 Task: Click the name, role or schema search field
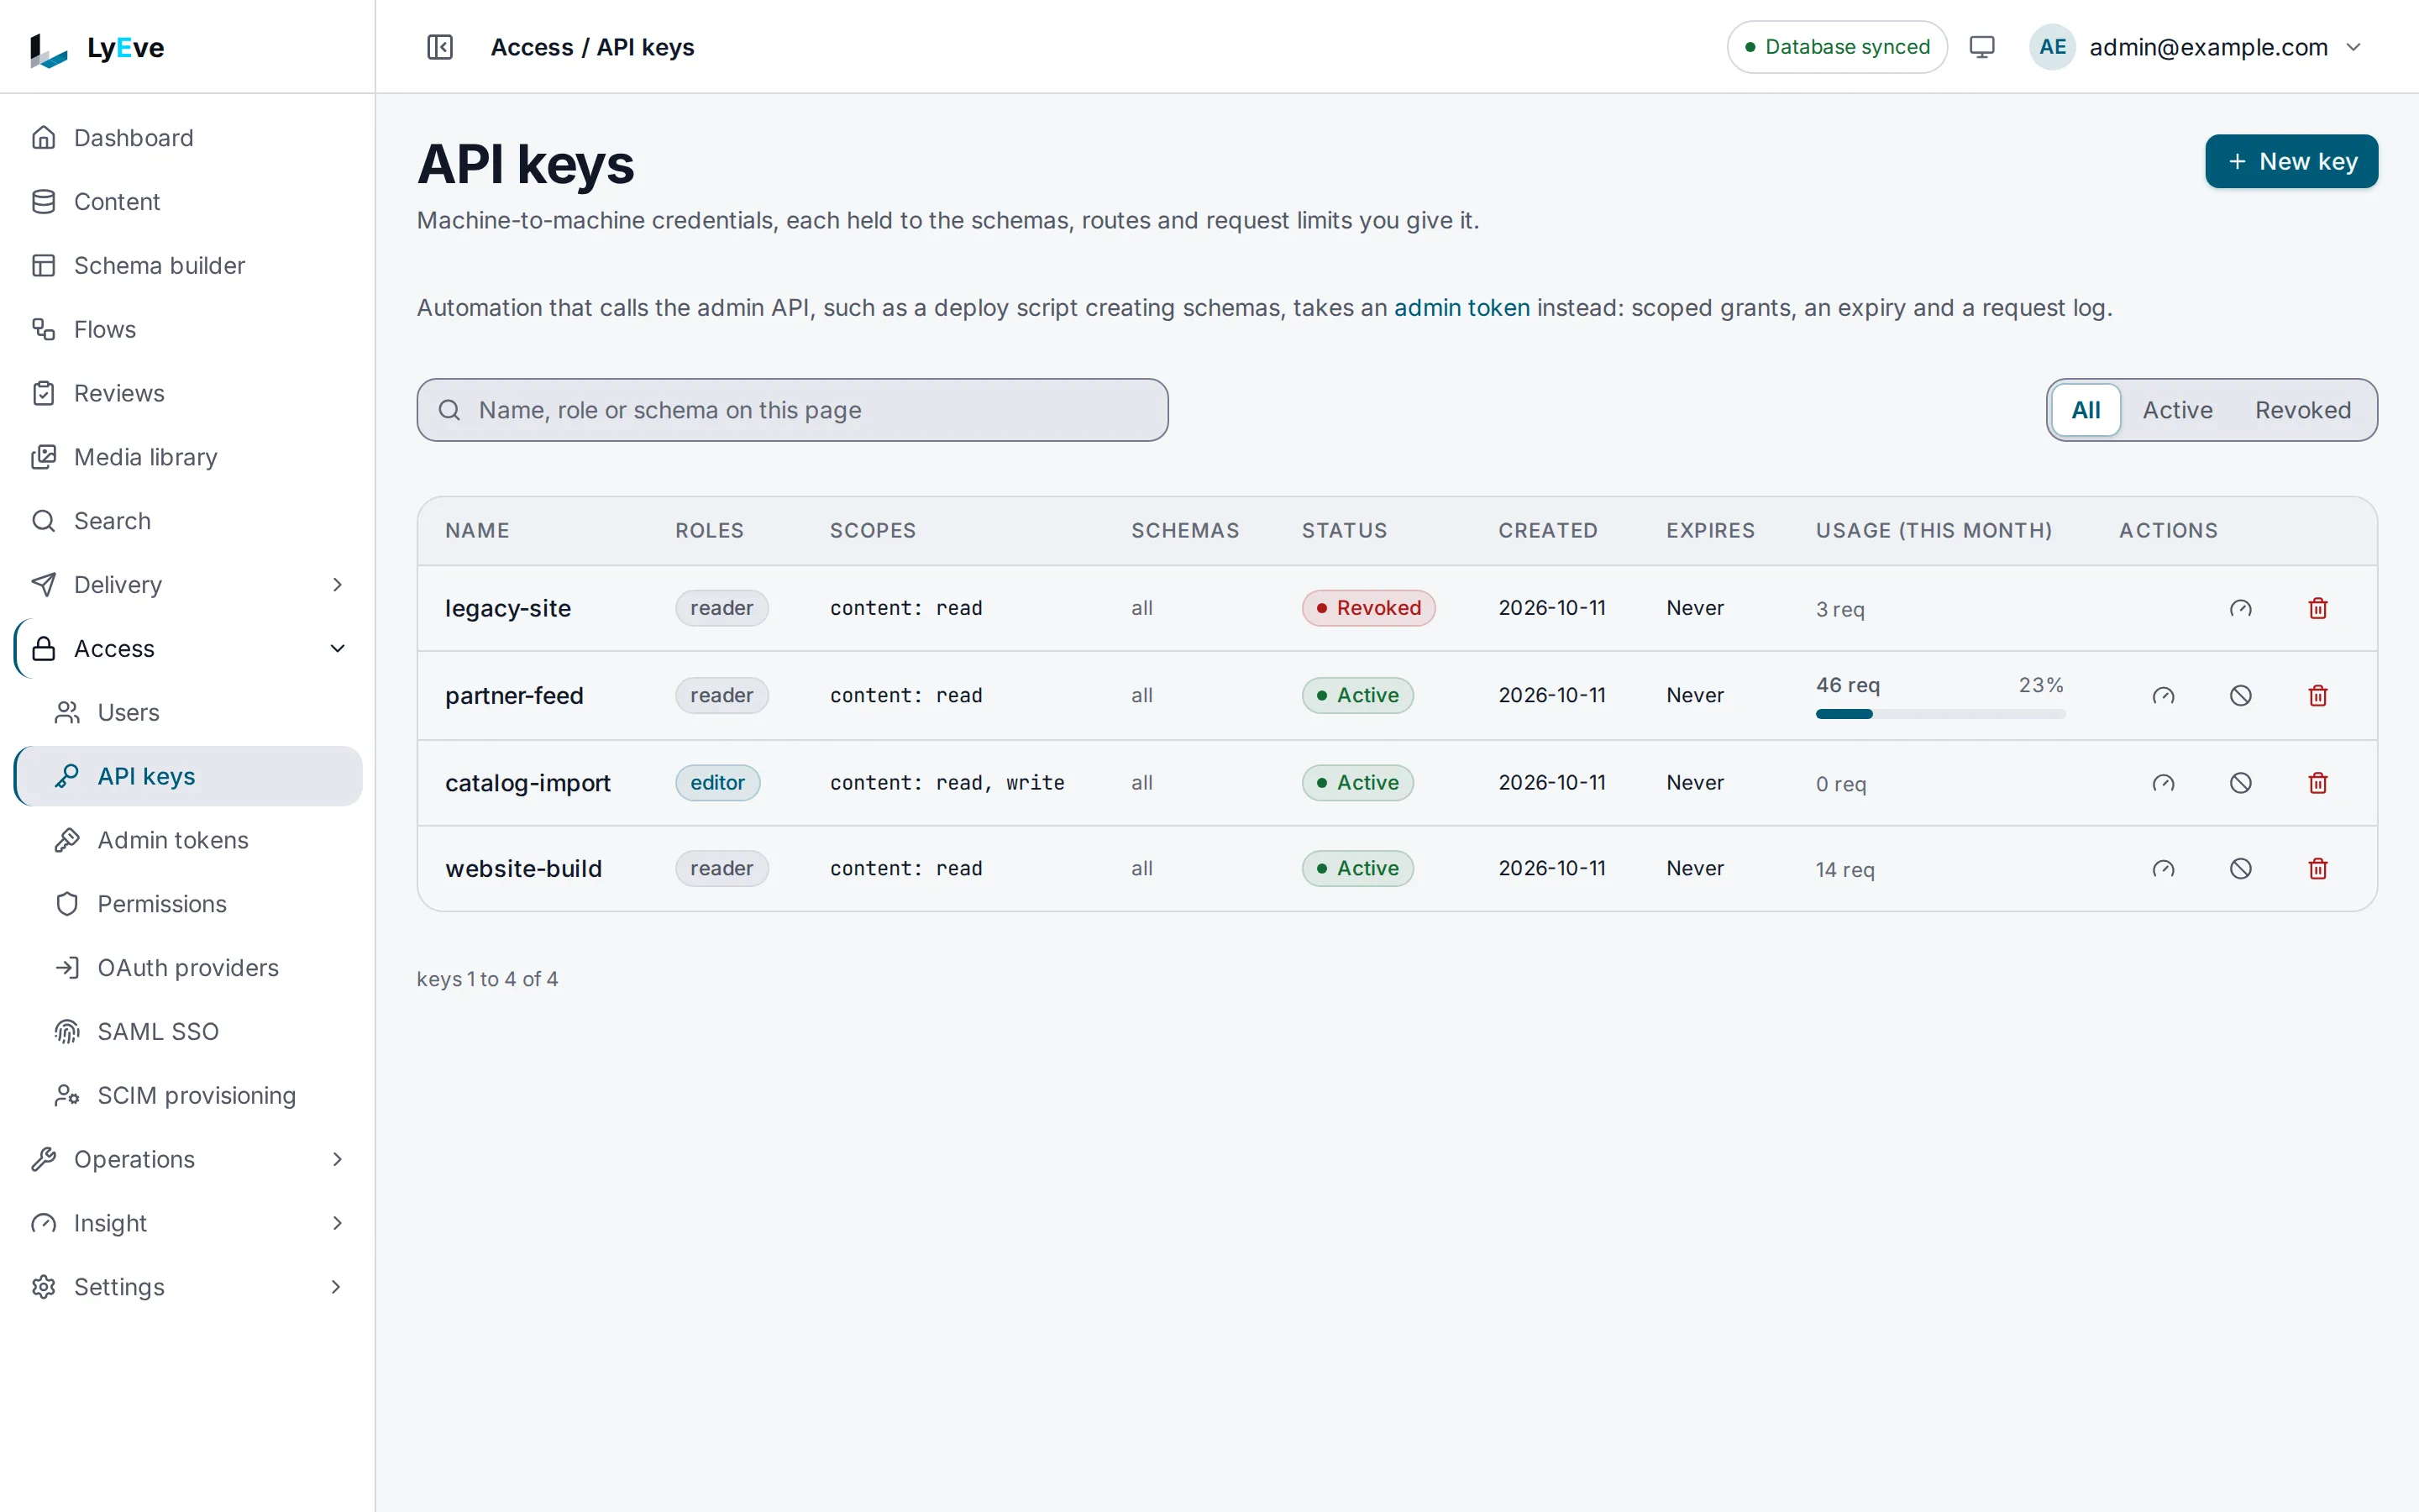[x=792, y=410]
